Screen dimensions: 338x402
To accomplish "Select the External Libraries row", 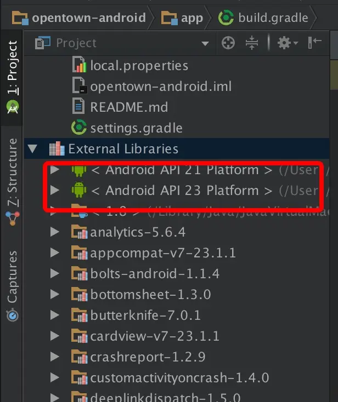I will pyautogui.click(x=177, y=148).
